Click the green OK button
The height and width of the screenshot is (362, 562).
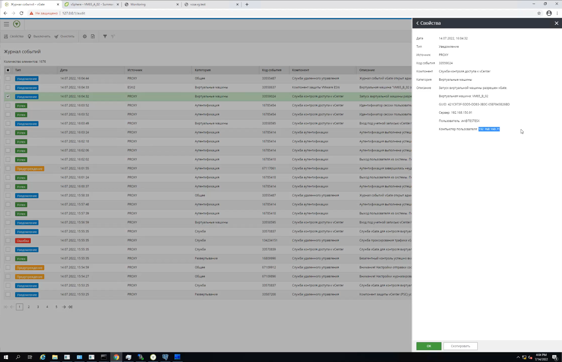429,346
